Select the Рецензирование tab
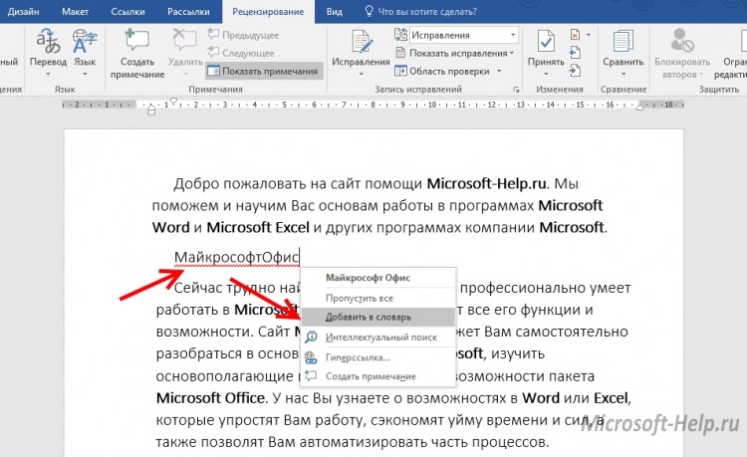Viewport: 747px width, 457px height. pyautogui.click(x=268, y=11)
